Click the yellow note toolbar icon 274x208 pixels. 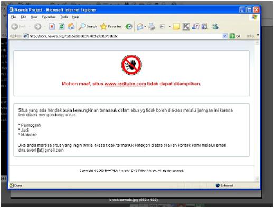click(x=176, y=27)
